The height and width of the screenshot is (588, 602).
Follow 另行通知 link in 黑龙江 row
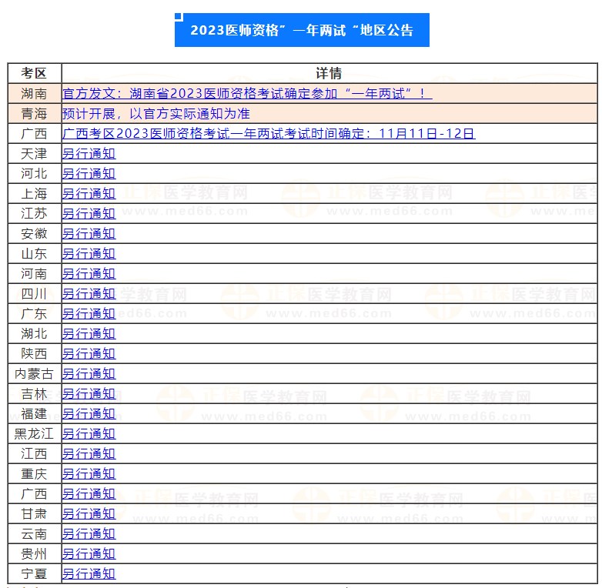point(89,434)
